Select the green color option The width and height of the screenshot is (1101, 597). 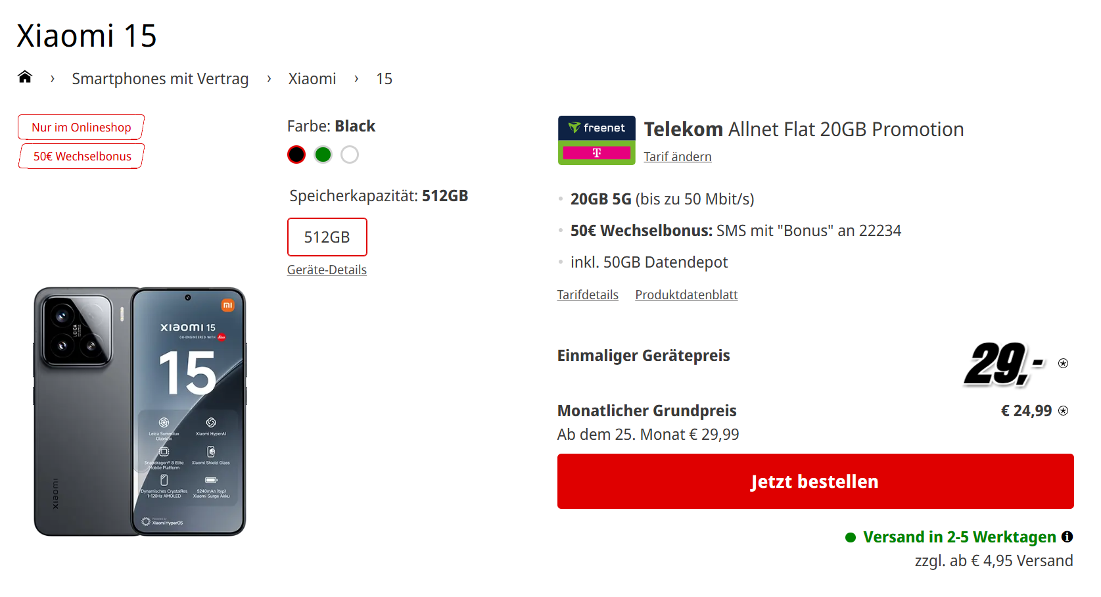coord(323,155)
